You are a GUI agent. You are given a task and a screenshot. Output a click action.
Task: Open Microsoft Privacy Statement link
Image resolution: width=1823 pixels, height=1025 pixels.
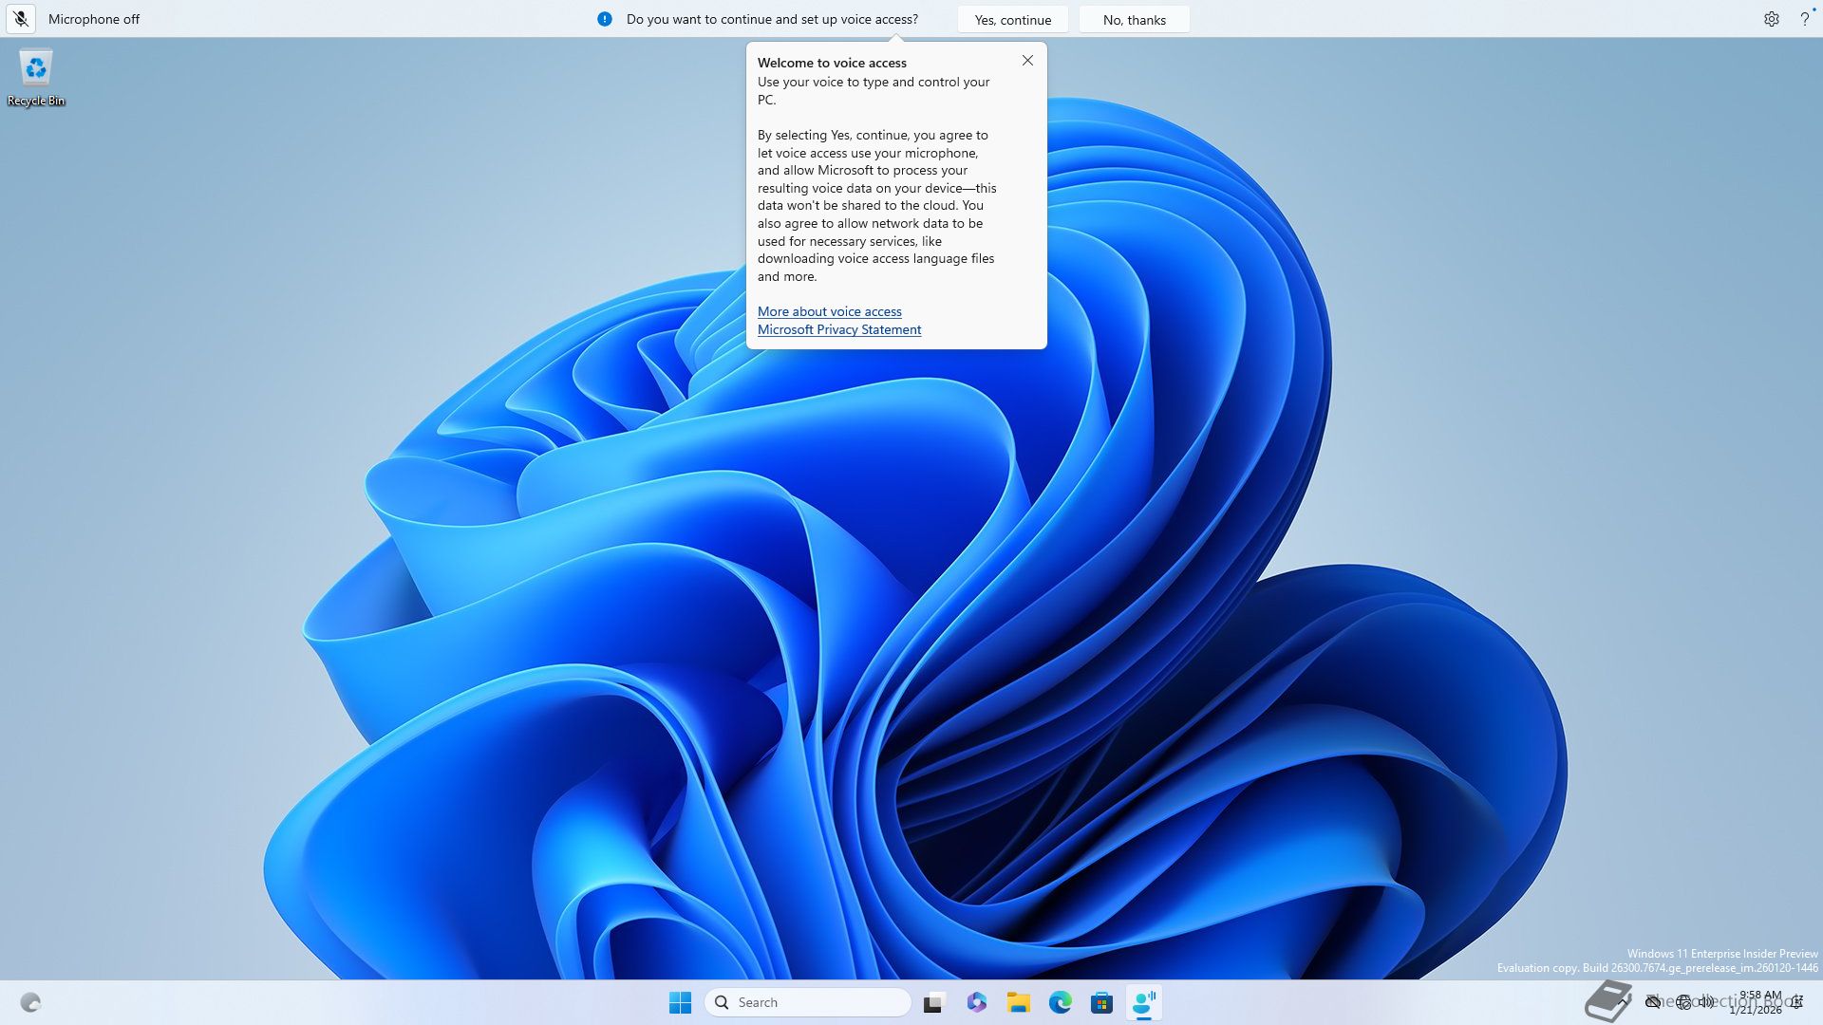coord(838,329)
